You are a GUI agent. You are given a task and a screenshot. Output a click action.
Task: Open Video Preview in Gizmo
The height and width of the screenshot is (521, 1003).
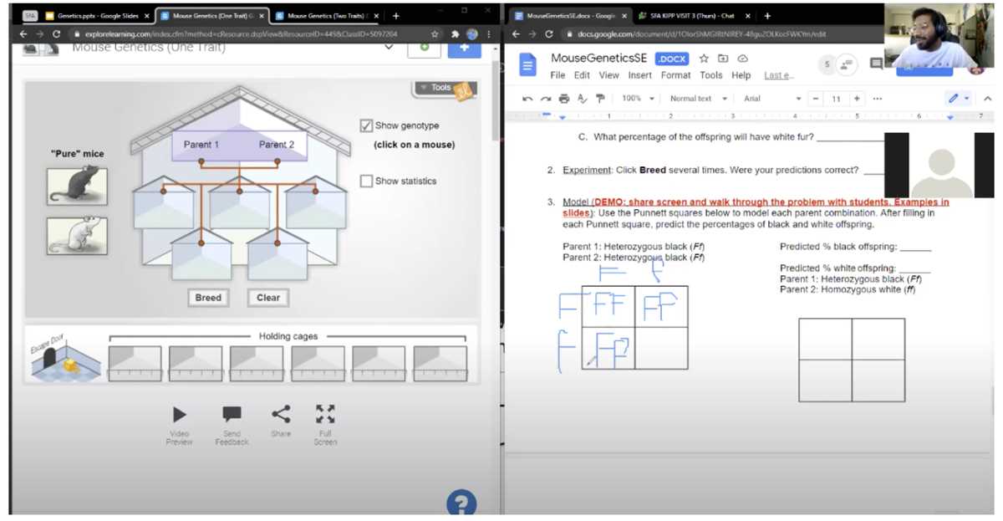pyautogui.click(x=179, y=425)
